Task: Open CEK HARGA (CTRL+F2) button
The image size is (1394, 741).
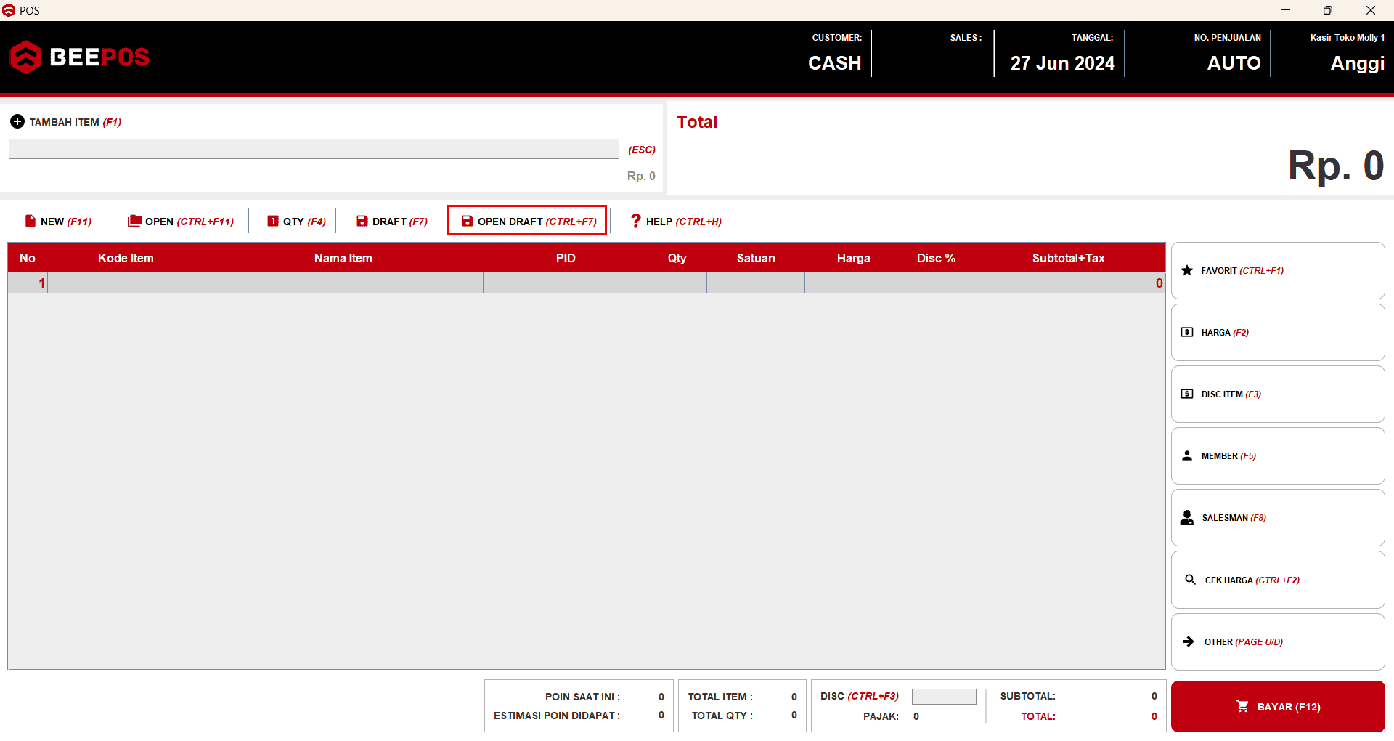Action: [1278, 580]
